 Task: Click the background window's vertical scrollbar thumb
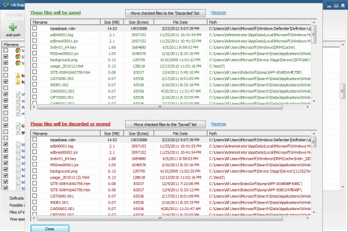[x=342, y=91]
